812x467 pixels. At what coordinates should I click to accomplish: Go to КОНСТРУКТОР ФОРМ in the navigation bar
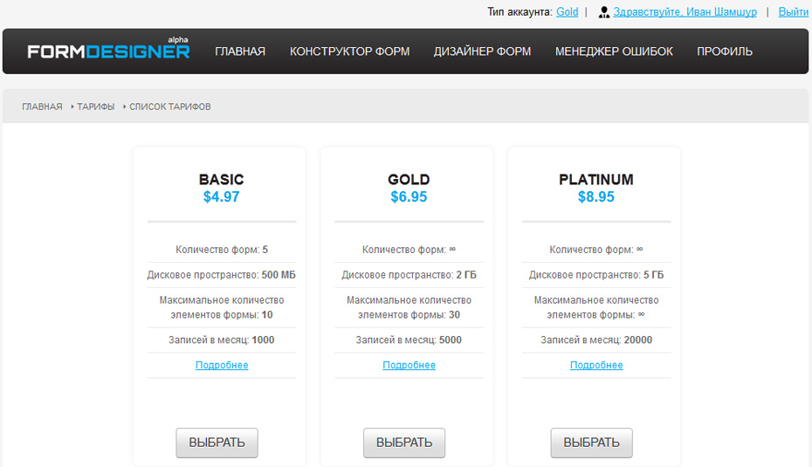click(349, 52)
